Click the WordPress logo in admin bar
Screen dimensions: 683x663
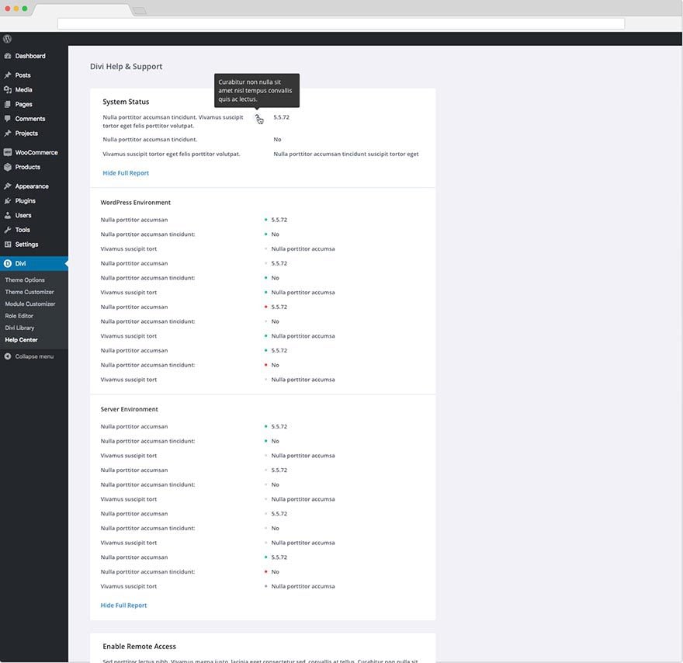[8, 39]
